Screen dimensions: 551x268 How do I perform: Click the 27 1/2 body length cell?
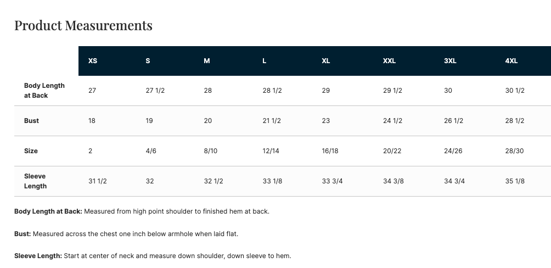pos(155,91)
